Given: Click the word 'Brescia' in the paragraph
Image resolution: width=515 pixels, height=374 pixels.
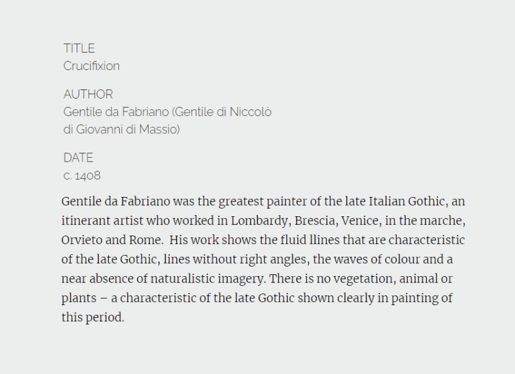Looking at the screenshot, I should click(316, 221).
